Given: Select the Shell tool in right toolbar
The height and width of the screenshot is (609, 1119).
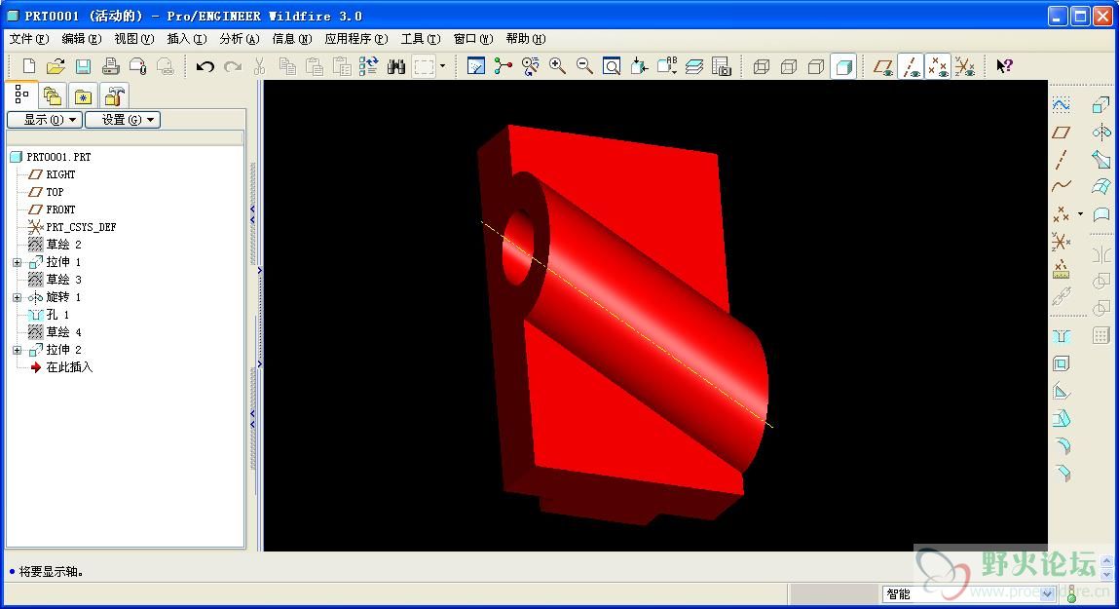Looking at the screenshot, I should pyautogui.click(x=1062, y=363).
